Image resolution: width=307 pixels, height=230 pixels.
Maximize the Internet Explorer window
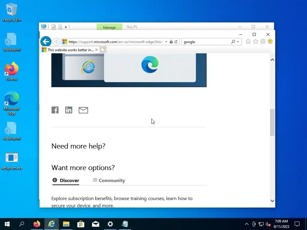click(x=254, y=34)
